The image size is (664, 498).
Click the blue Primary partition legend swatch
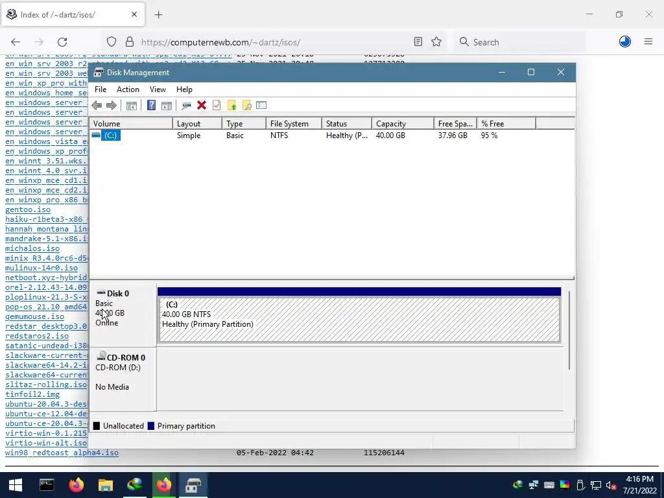pos(150,426)
